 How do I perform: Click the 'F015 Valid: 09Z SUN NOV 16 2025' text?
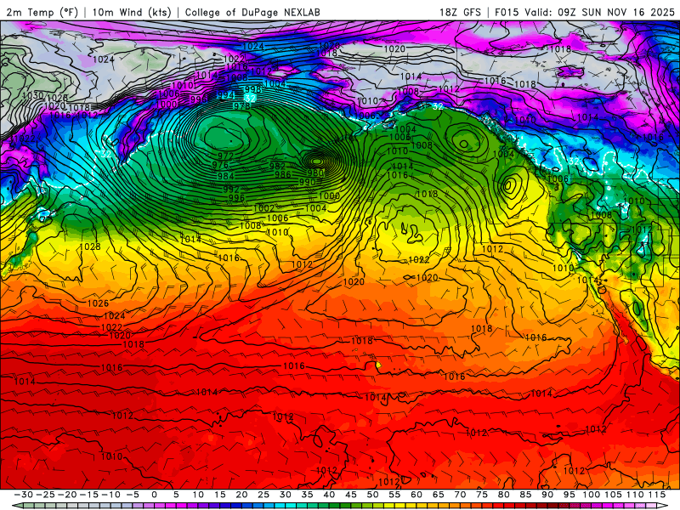(585, 12)
